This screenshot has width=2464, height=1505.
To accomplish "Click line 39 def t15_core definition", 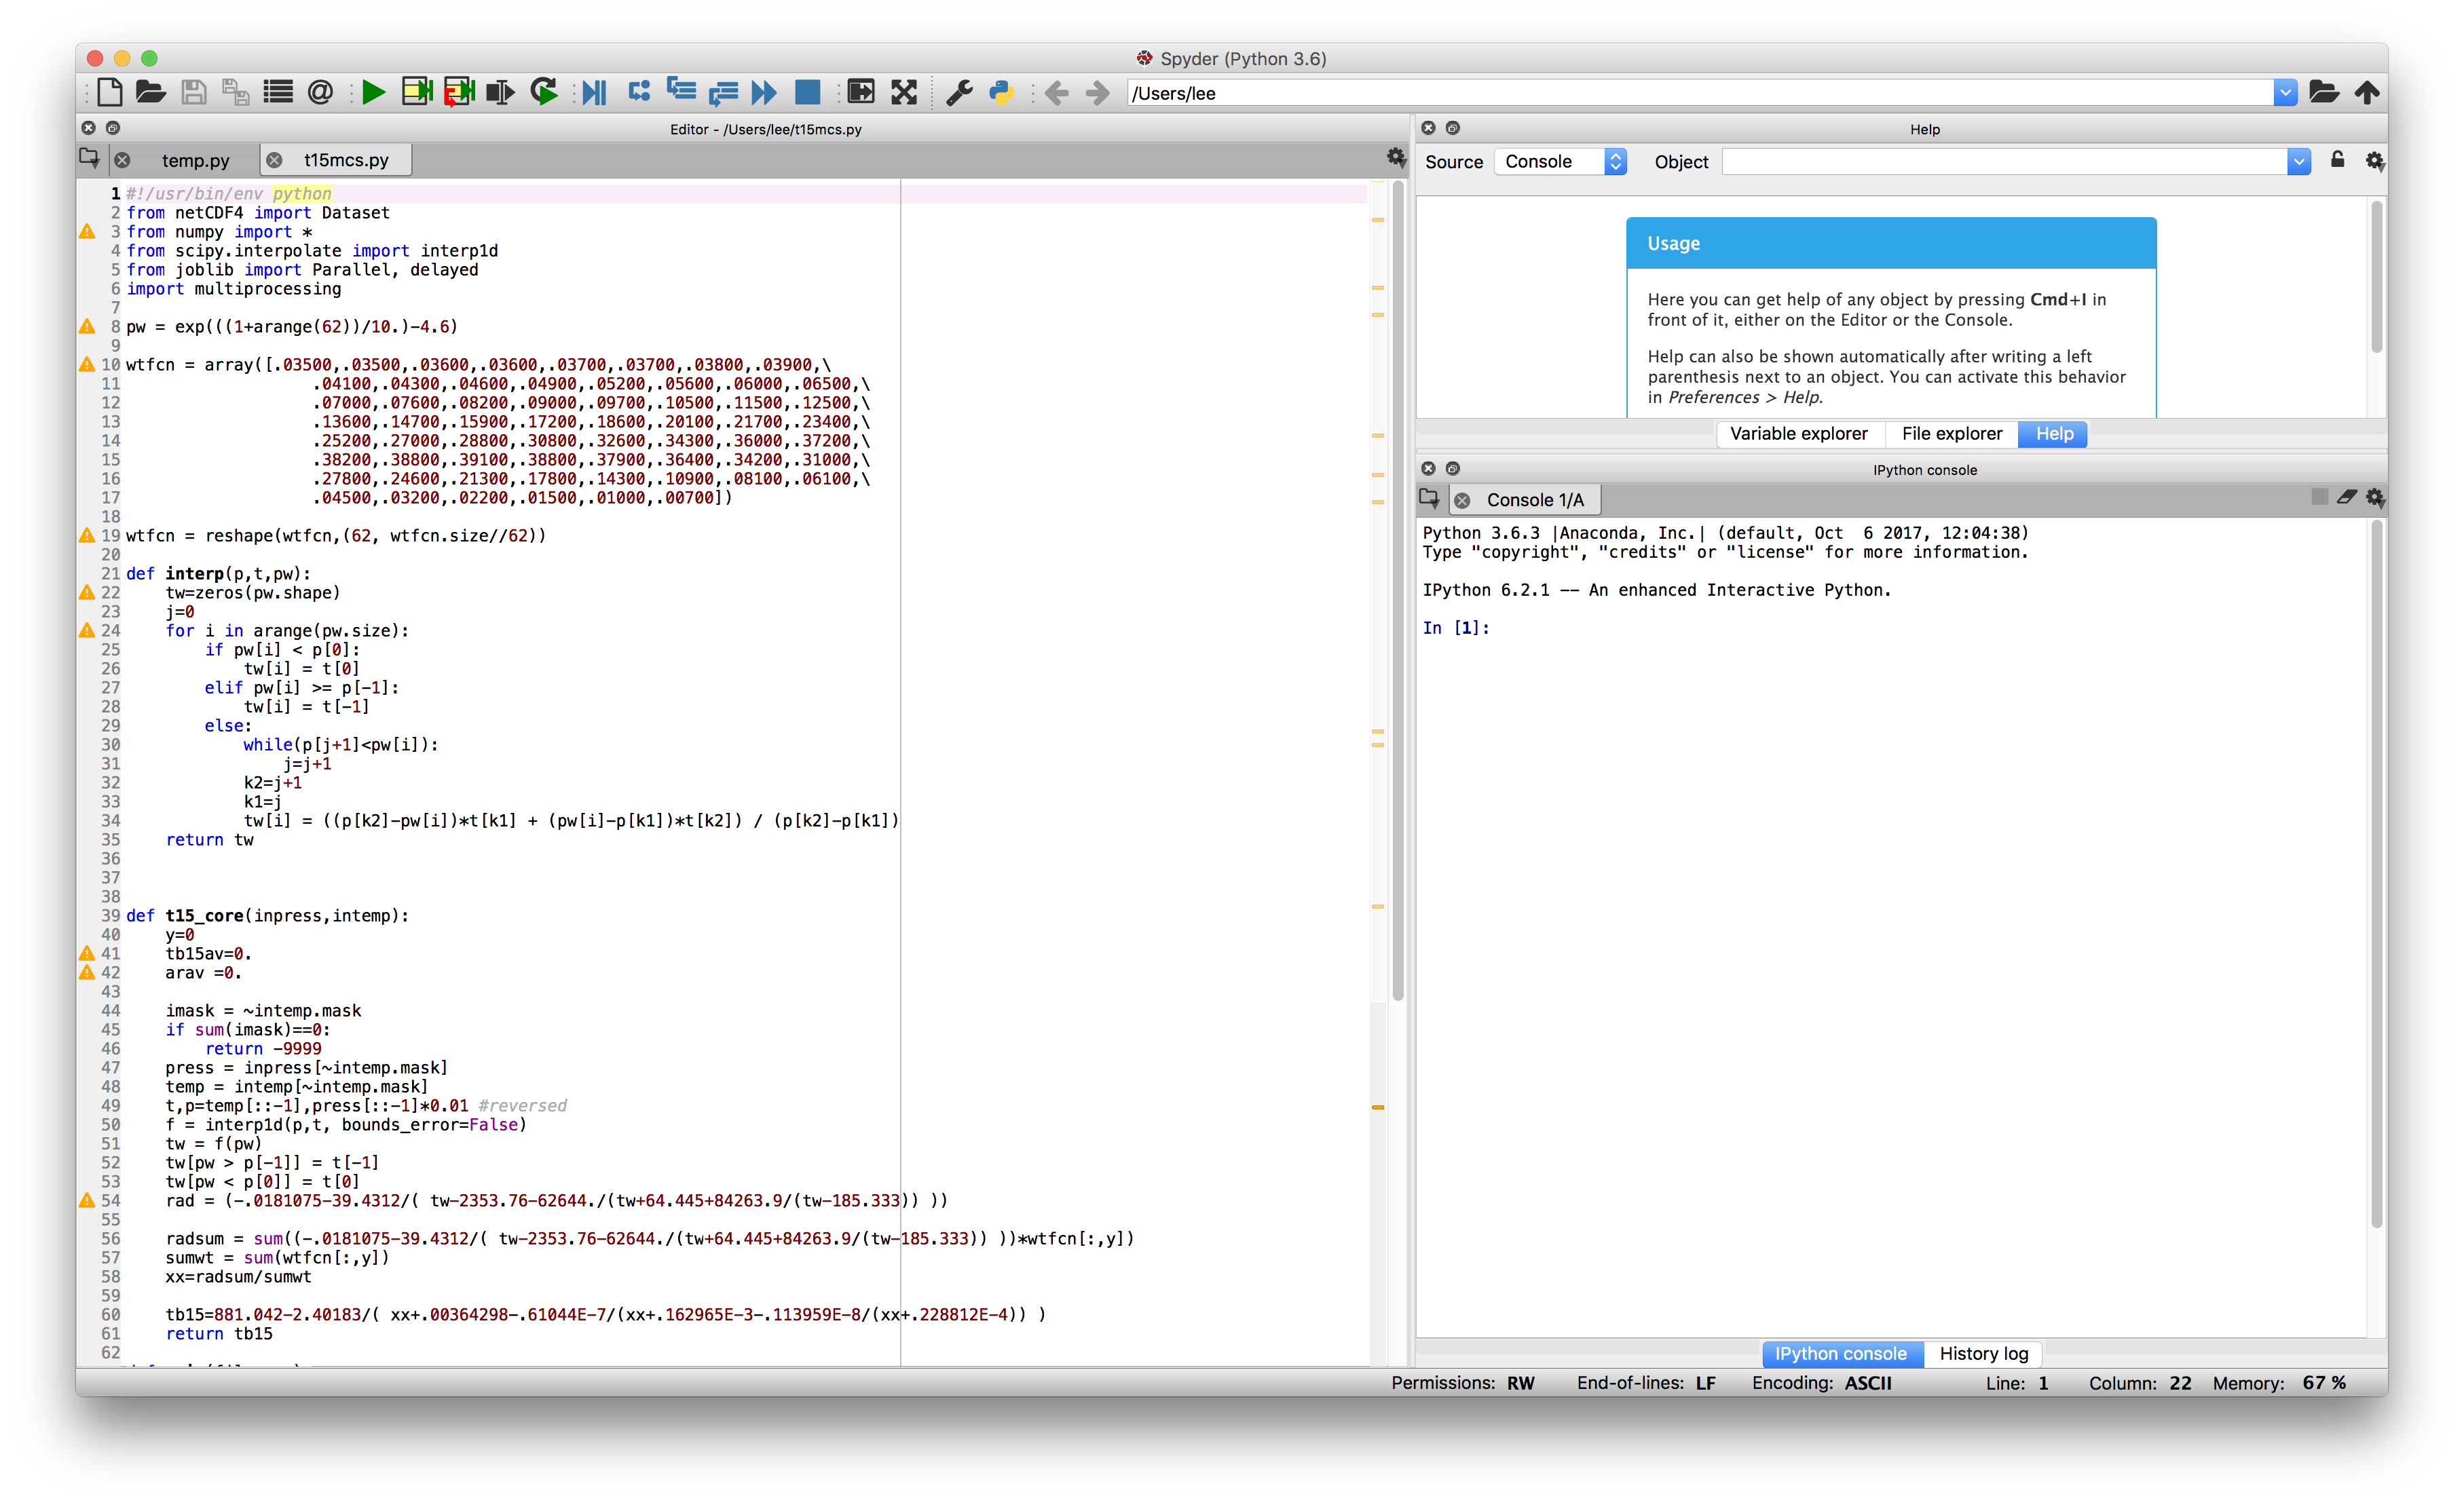I will coord(267,915).
